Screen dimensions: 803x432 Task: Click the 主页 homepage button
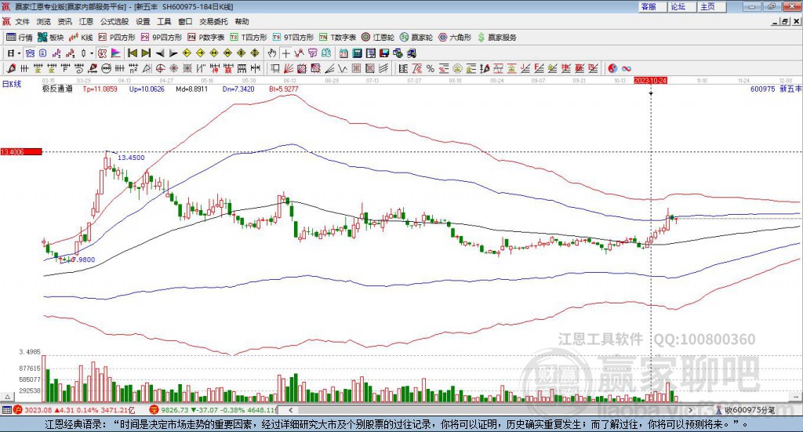(712, 6)
